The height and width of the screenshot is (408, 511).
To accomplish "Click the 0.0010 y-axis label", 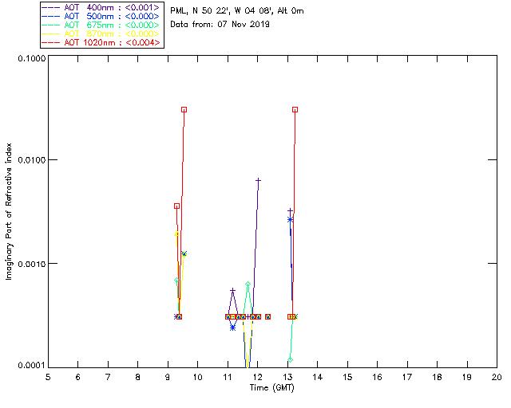I will [x=32, y=264].
